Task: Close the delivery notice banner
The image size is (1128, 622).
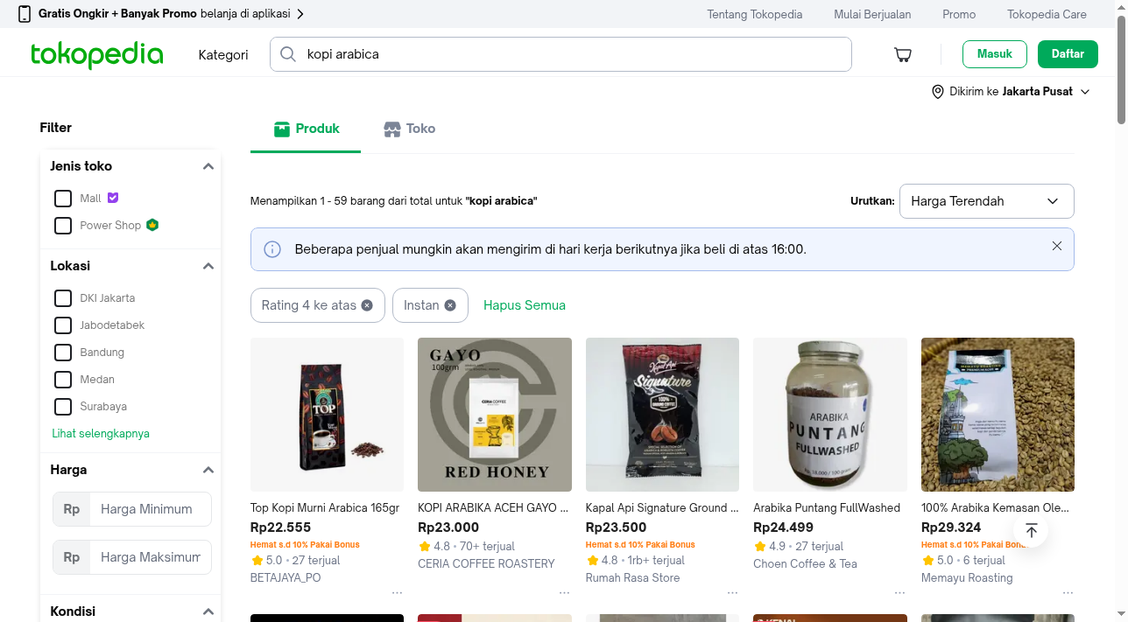Action: point(1057,246)
